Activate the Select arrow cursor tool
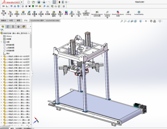The image size is (167, 129). [x=54, y=2]
